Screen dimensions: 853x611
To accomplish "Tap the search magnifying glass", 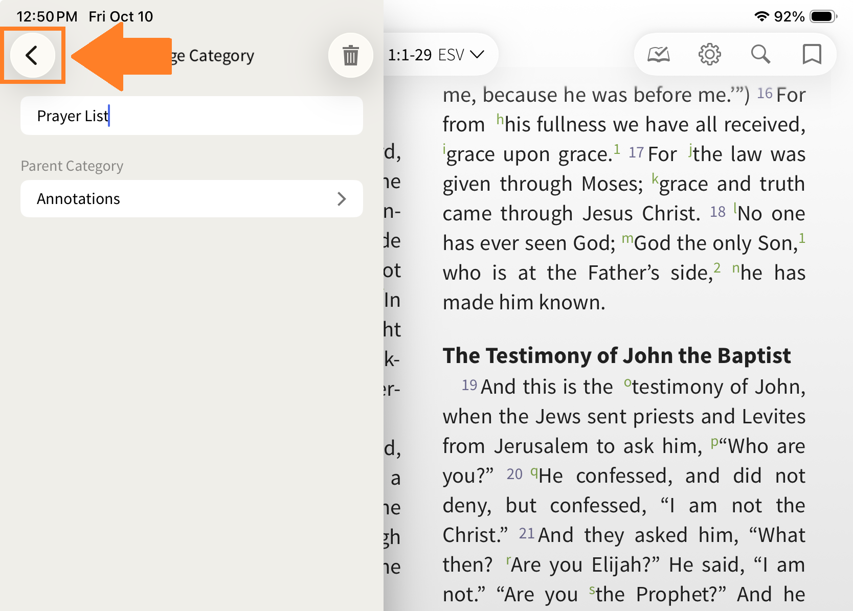I will 760,54.
